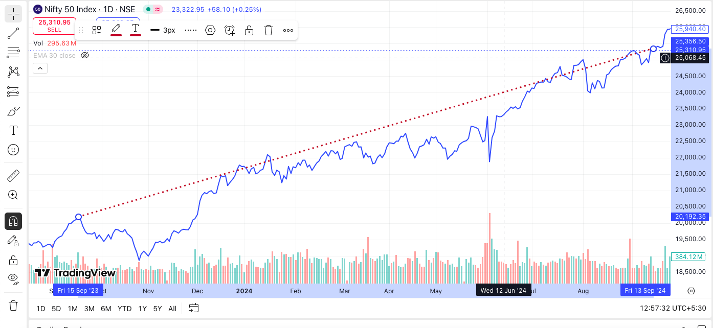Toggle lock on selected trend line

pyautogui.click(x=249, y=30)
